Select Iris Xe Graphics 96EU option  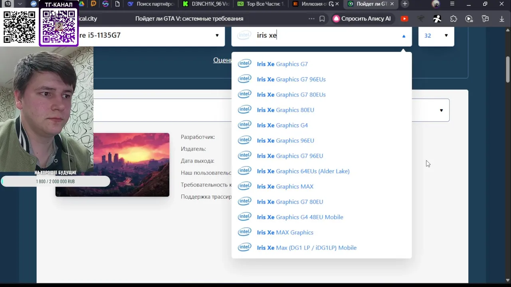(x=321, y=140)
